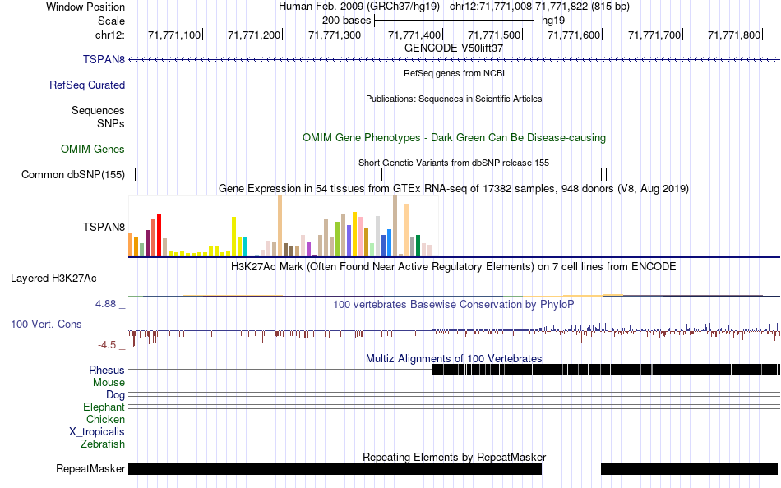This screenshot has height=488, width=781.
Task: Open the RefSeq Curated track label
Action: click(87, 85)
